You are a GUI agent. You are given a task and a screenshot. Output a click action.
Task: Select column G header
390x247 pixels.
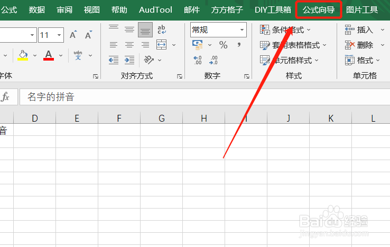click(x=161, y=118)
